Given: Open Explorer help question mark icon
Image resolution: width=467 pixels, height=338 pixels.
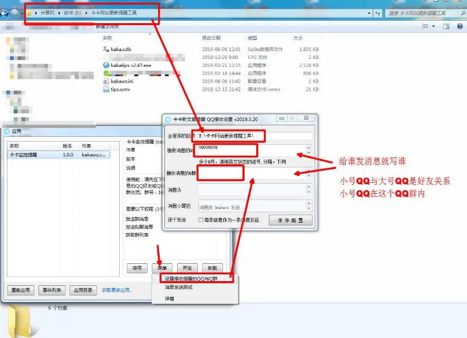Looking at the screenshot, I should point(460,26).
